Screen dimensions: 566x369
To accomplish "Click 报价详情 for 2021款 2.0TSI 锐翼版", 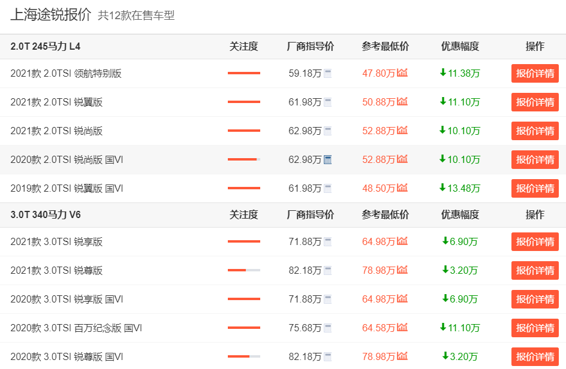I will (535, 102).
